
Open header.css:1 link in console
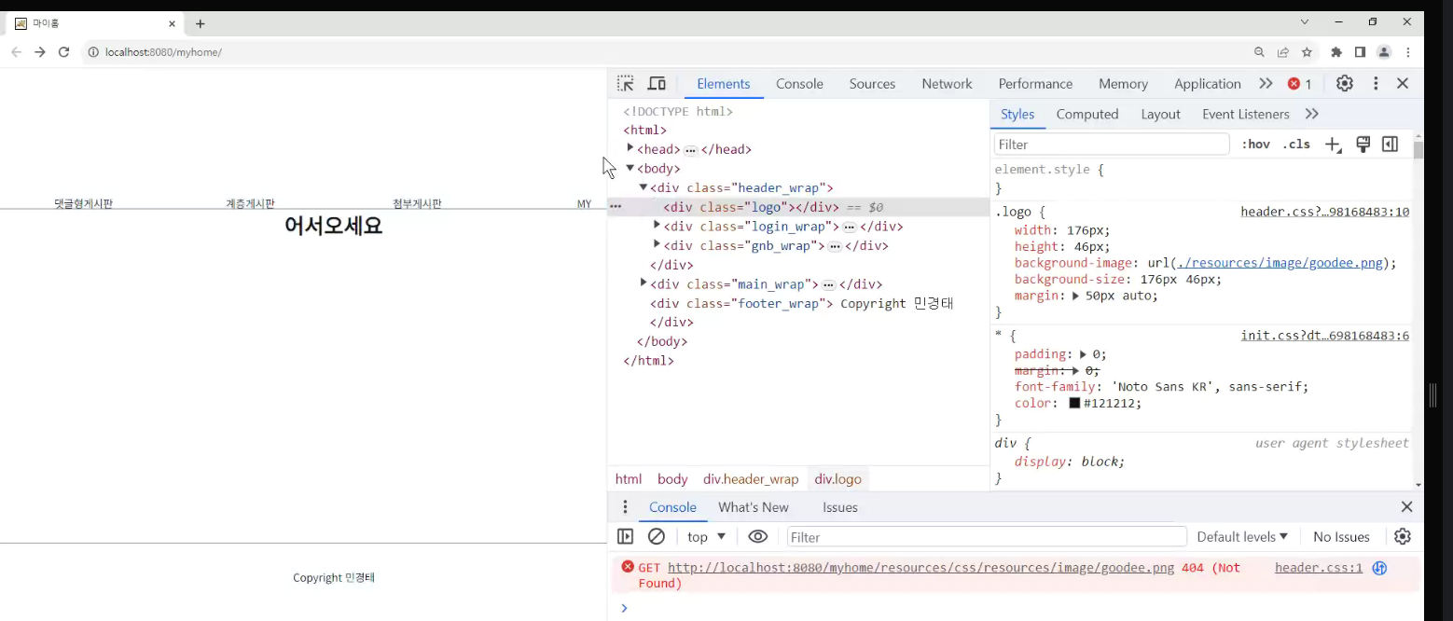click(1319, 568)
